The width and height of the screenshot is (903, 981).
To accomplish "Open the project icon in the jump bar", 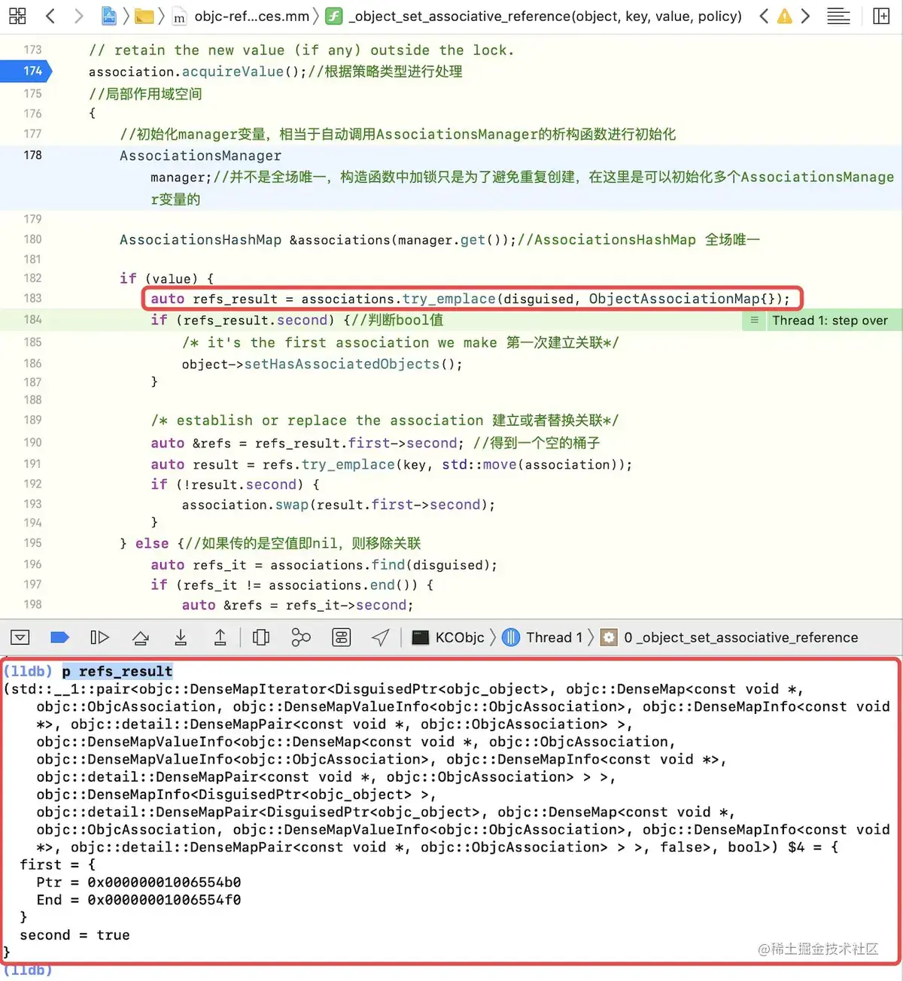I will tap(109, 16).
